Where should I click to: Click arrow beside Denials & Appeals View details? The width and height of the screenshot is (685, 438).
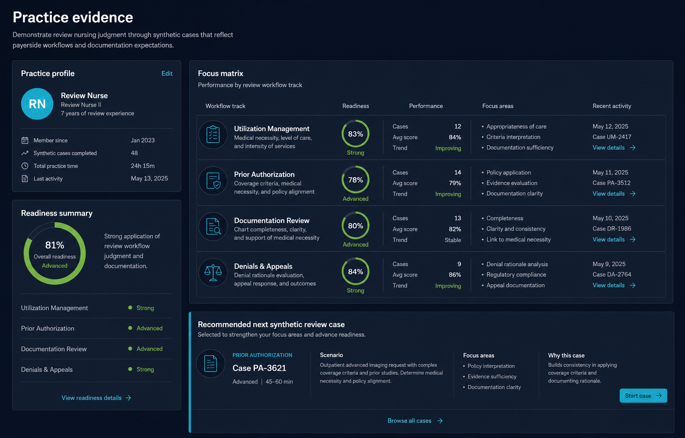(633, 285)
